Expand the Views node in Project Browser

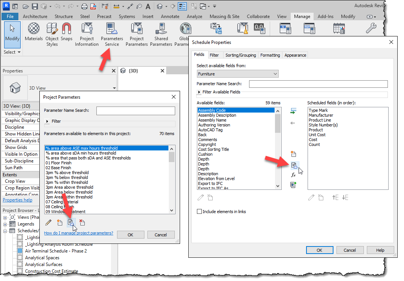pyautogui.click(x=5, y=218)
